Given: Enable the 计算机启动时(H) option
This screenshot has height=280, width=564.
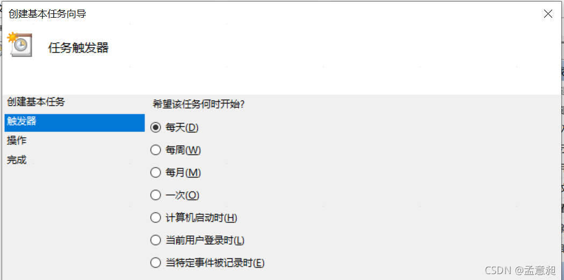Looking at the screenshot, I should pos(156,218).
